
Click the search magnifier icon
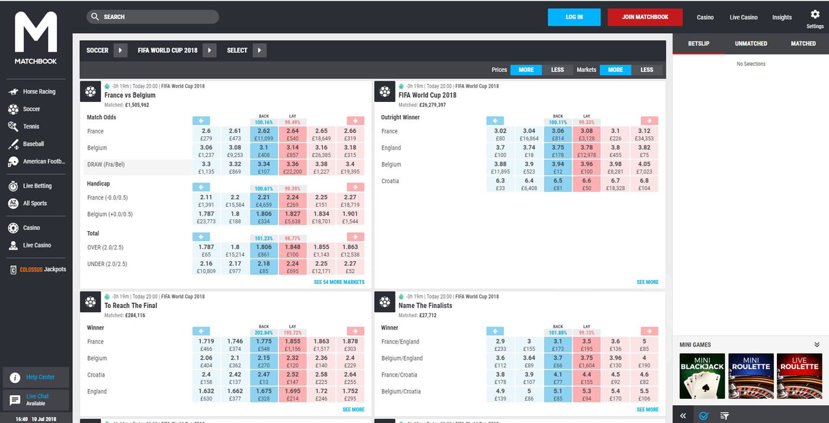[95, 17]
